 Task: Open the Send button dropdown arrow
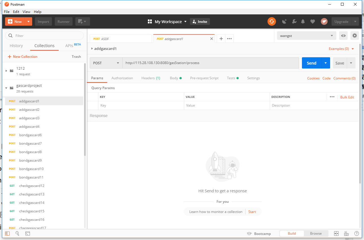(x=326, y=63)
